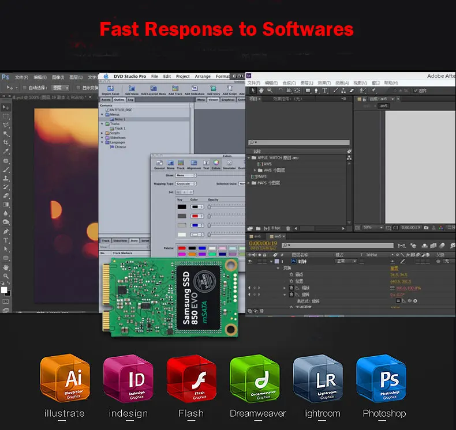Viewport: 456px width, 430px height.
Task: Open 正常 blend mode dropdown in After Effects timeline
Action: click(x=346, y=261)
